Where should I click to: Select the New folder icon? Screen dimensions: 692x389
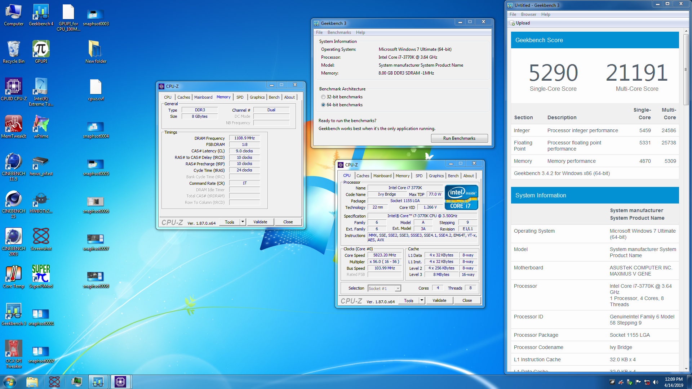96,52
